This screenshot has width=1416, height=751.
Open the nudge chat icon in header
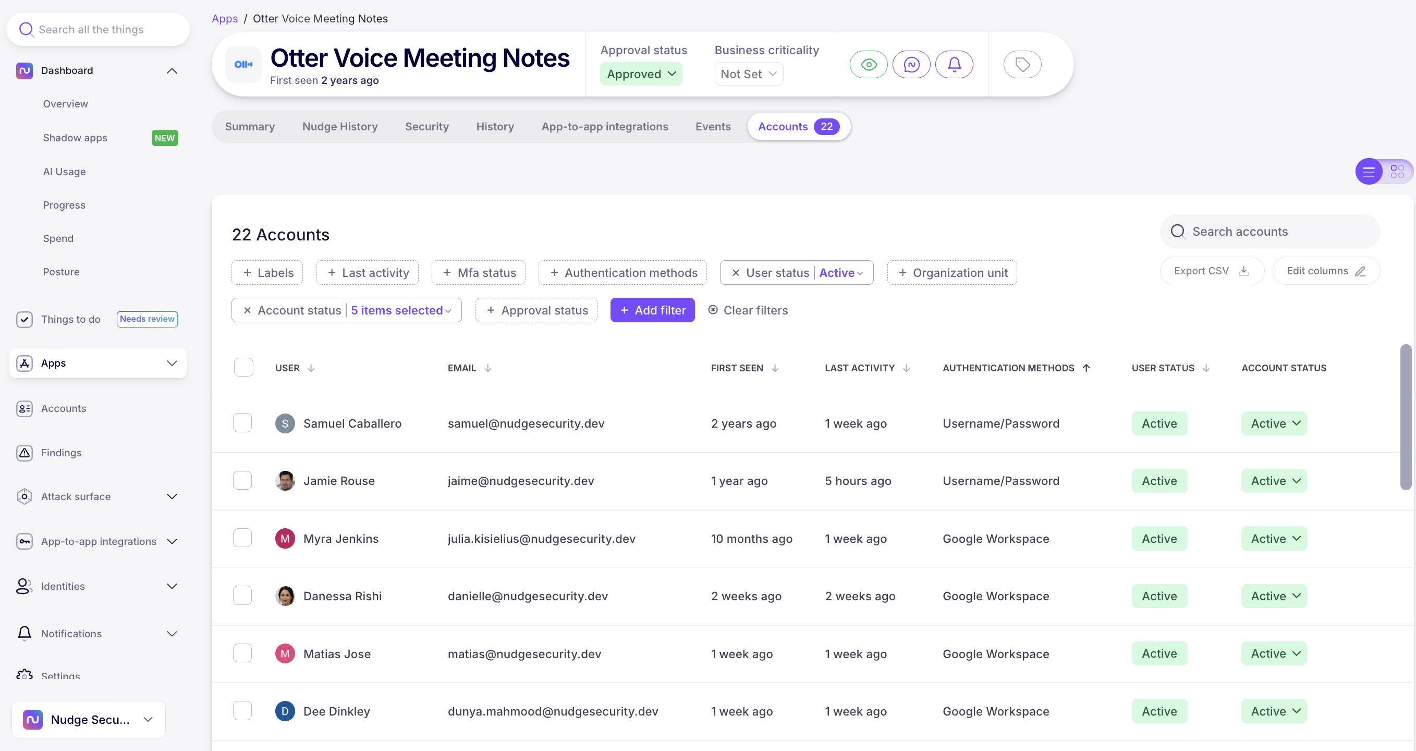coord(911,65)
